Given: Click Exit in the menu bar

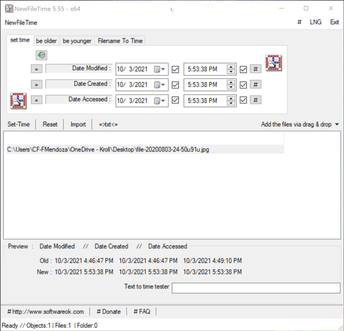Looking at the screenshot, I should [x=334, y=22].
